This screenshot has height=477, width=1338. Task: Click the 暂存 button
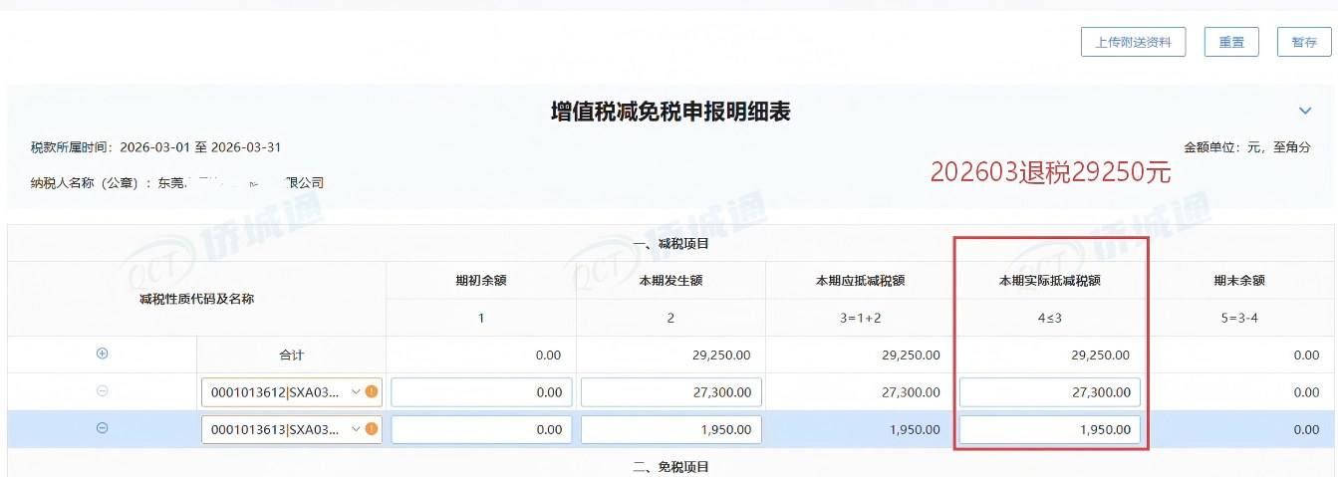click(x=1303, y=42)
